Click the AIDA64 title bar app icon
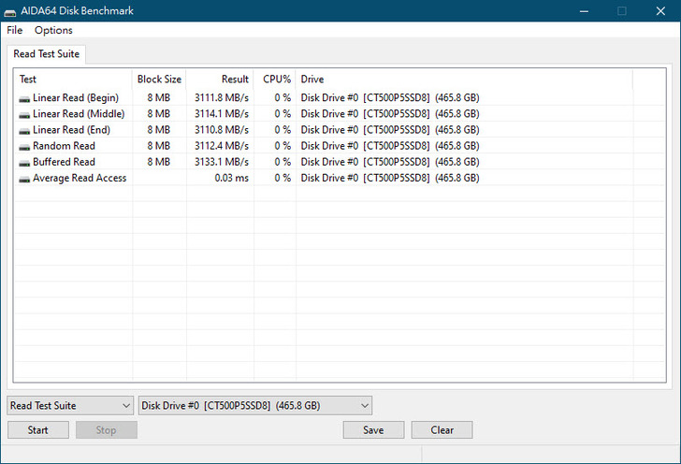The width and height of the screenshot is (681, 464). click(12, 11)
